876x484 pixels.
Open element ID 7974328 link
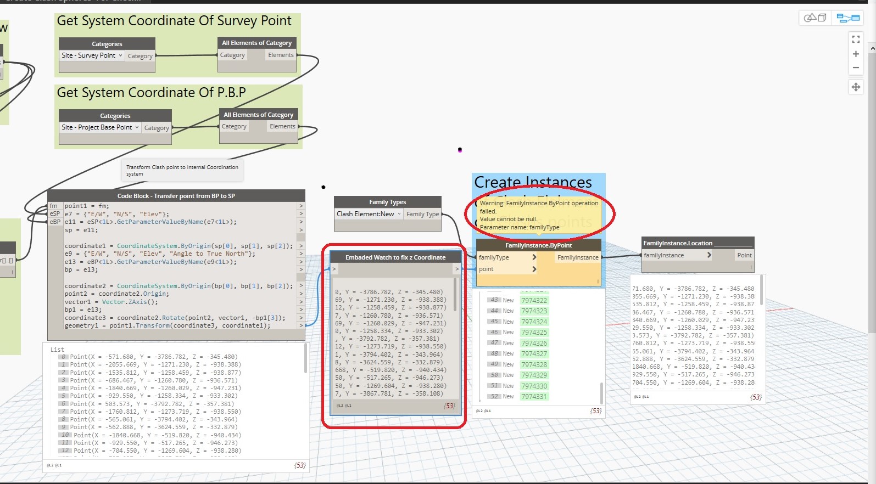click(534, 364)
